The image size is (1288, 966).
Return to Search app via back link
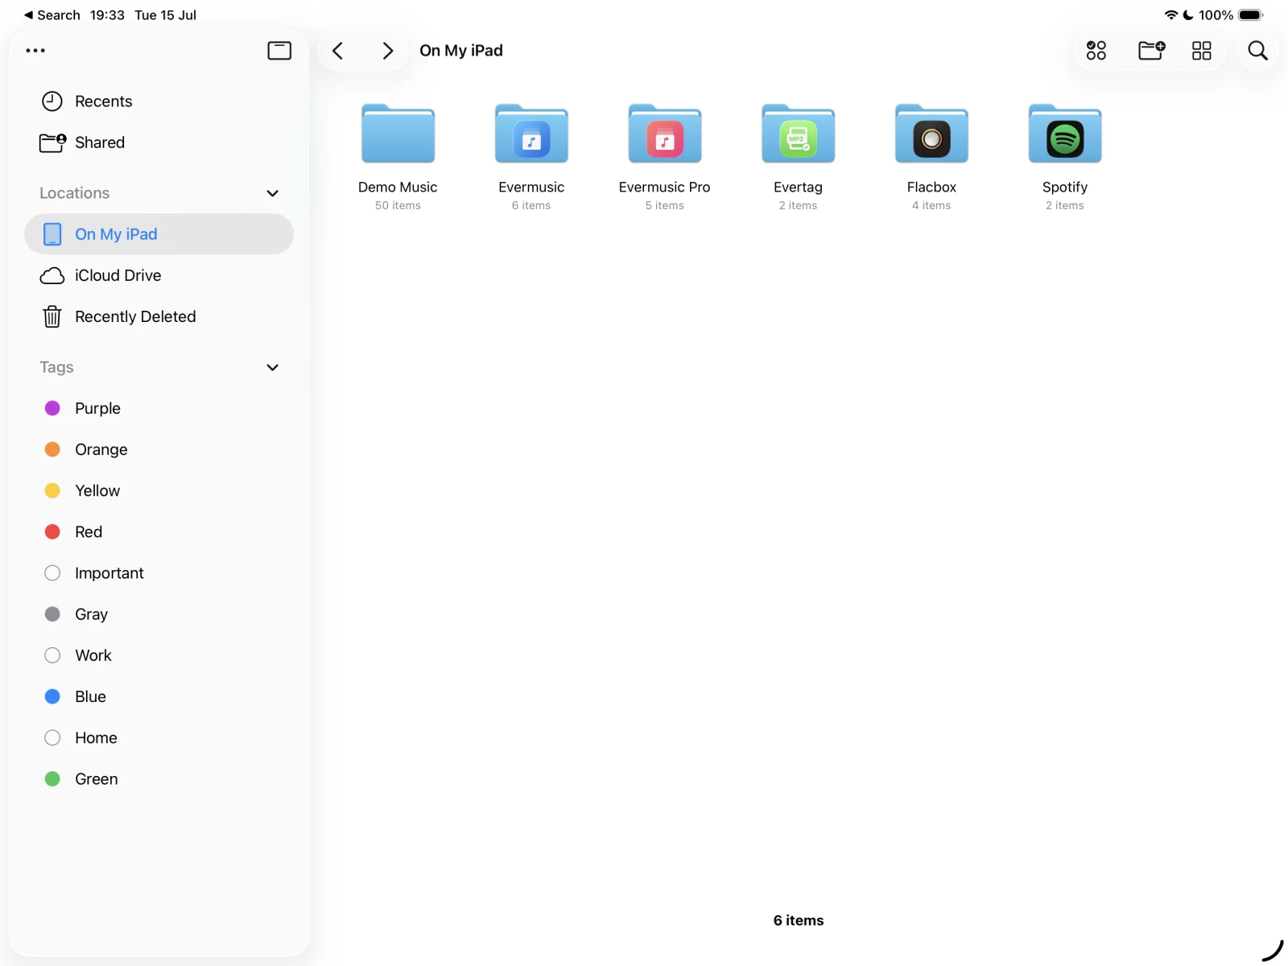click(x=52, y=15)
